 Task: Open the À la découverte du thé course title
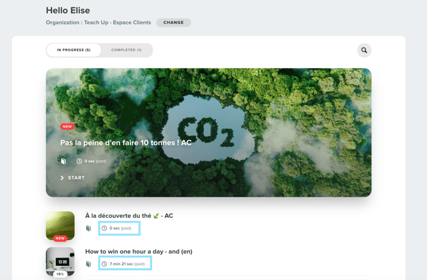point(129,215)
